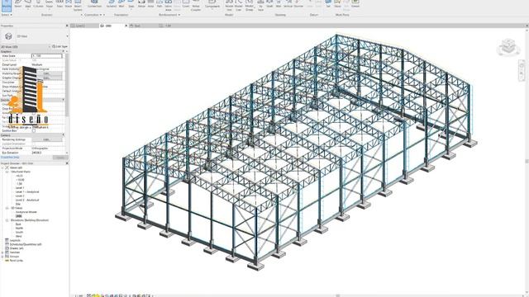Choose the Rebar reinforcement tool
Image resolution: width=529 pixels, height=297 pixels.
click(x=141, y=4)
